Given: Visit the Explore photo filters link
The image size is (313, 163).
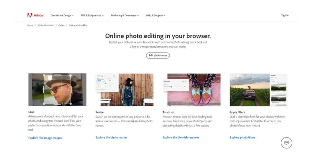Looking at the screenshot, I should point(242,137).
